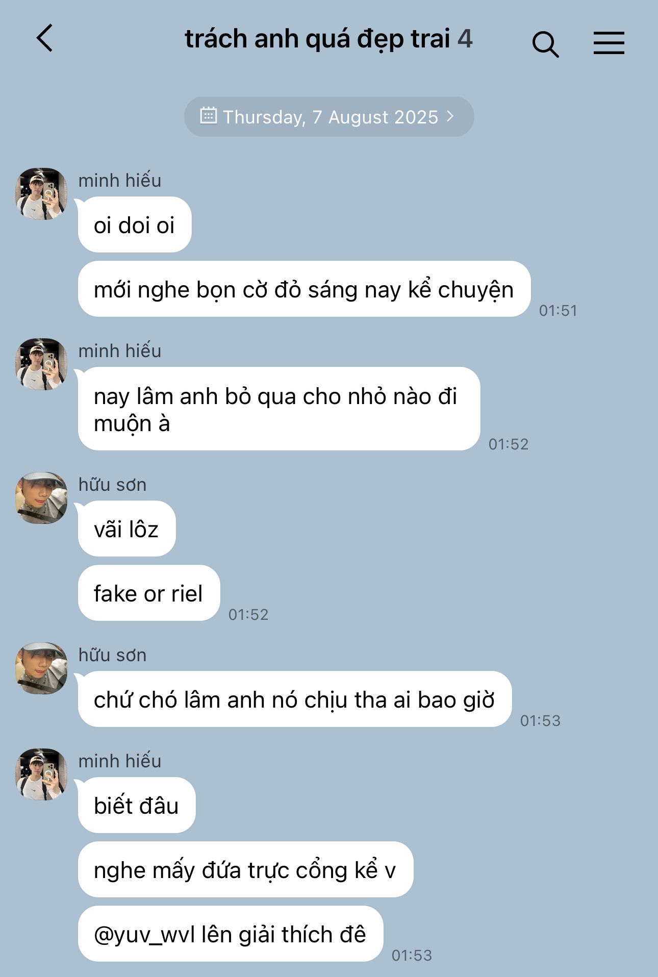Image resolution: width=658 pixels, height=977 pixels.
Task: Select the 'vãi lôz' message bubble
Action: pyautogui.click(x=126, y=529)
